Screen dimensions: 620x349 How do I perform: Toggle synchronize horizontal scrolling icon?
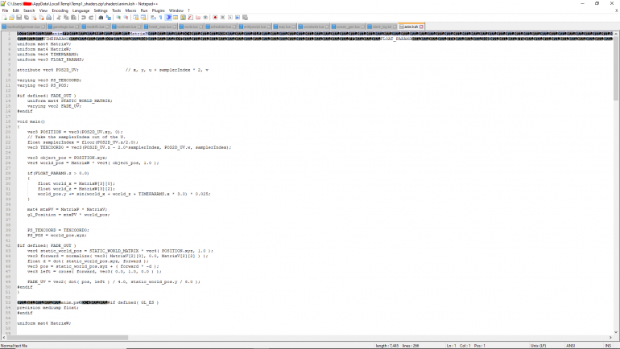click(x=143, y=18)
